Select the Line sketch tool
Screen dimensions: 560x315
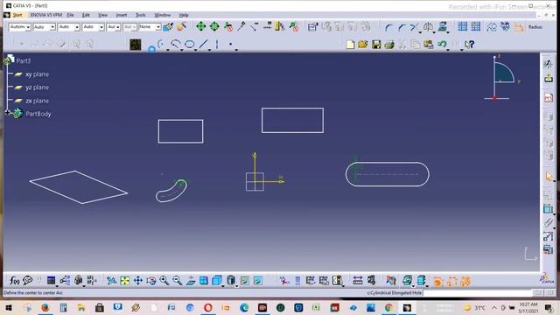(204, 45)
